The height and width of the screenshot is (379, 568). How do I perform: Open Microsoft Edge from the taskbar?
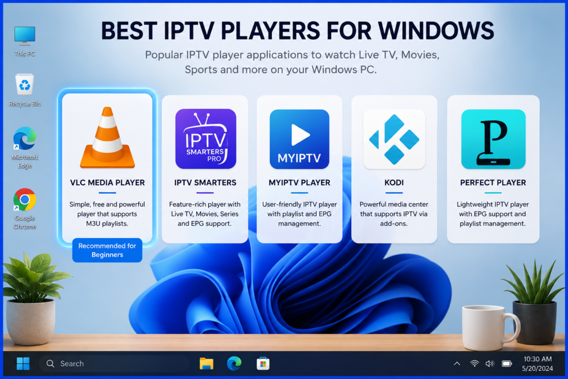pos(235,363)
